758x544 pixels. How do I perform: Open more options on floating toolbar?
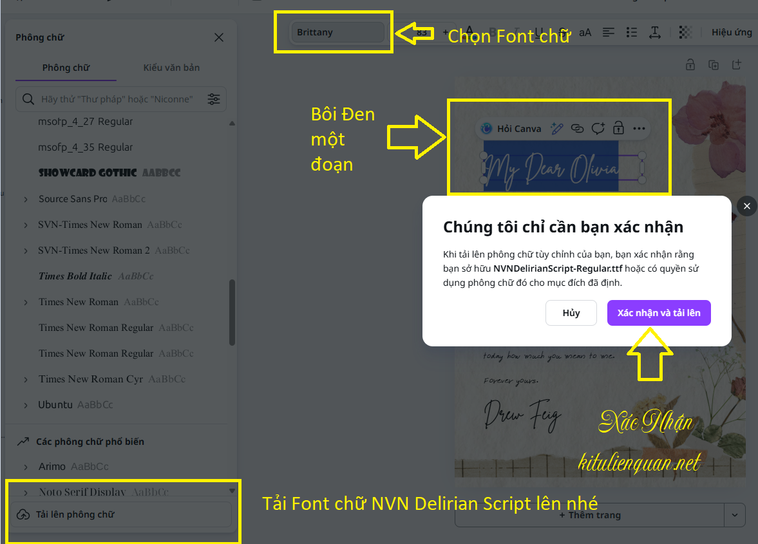639,129
